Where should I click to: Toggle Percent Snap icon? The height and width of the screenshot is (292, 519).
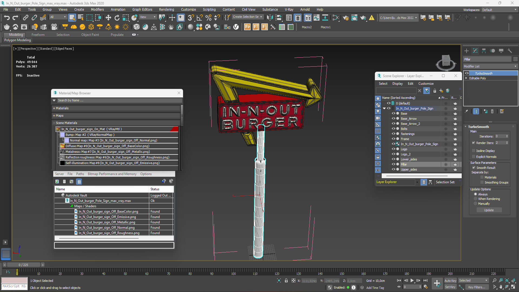[208, 18]
